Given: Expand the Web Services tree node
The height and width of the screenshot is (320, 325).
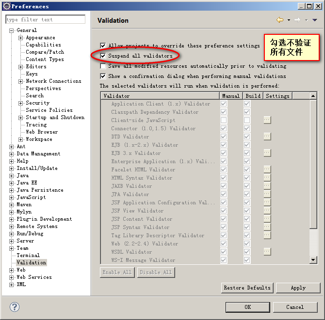Looking at the screenshot, I should [x=12, y=277].
